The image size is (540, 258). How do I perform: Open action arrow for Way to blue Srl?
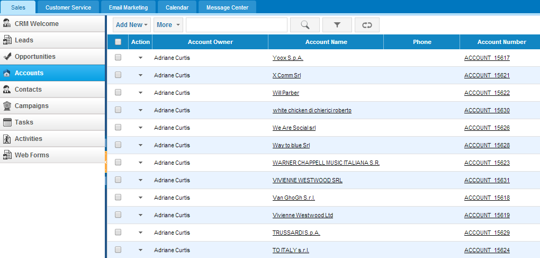point(140,145)
